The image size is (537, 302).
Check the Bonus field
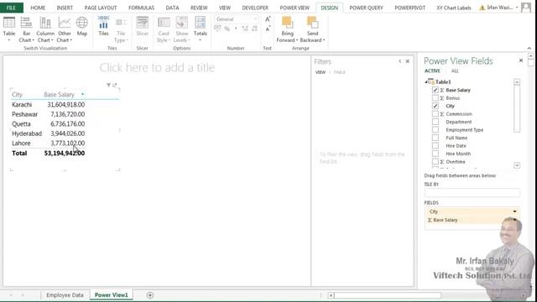435,98
